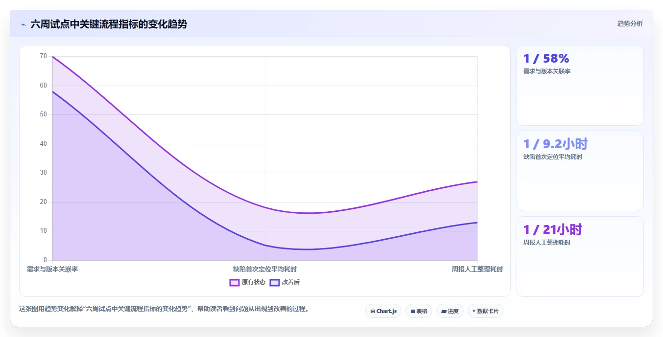Click the 表格 tag

point(419,311)
